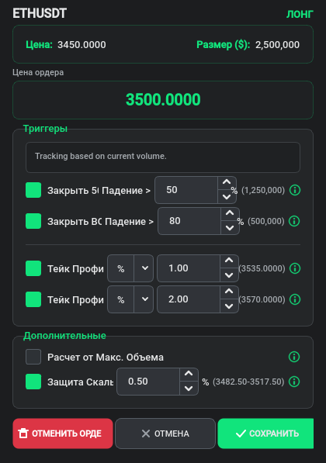
Task: Open info icon for Защита Скальпа row
Action: (x=294, y=382)
